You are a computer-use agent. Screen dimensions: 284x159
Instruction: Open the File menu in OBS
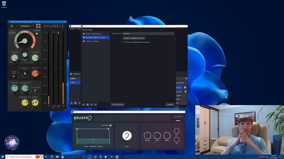pos(73,29)
